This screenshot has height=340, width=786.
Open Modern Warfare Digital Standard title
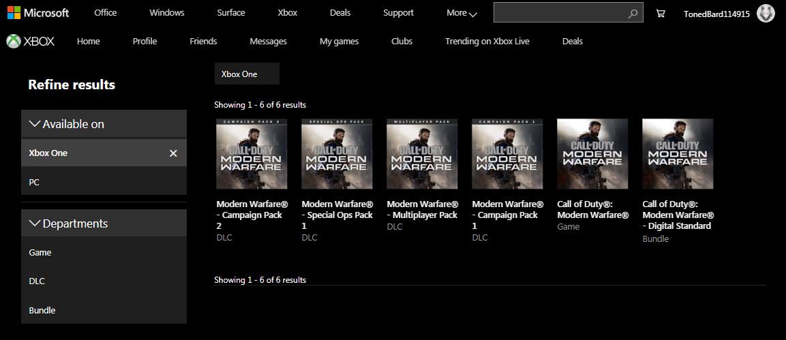(x=678, y=215)
